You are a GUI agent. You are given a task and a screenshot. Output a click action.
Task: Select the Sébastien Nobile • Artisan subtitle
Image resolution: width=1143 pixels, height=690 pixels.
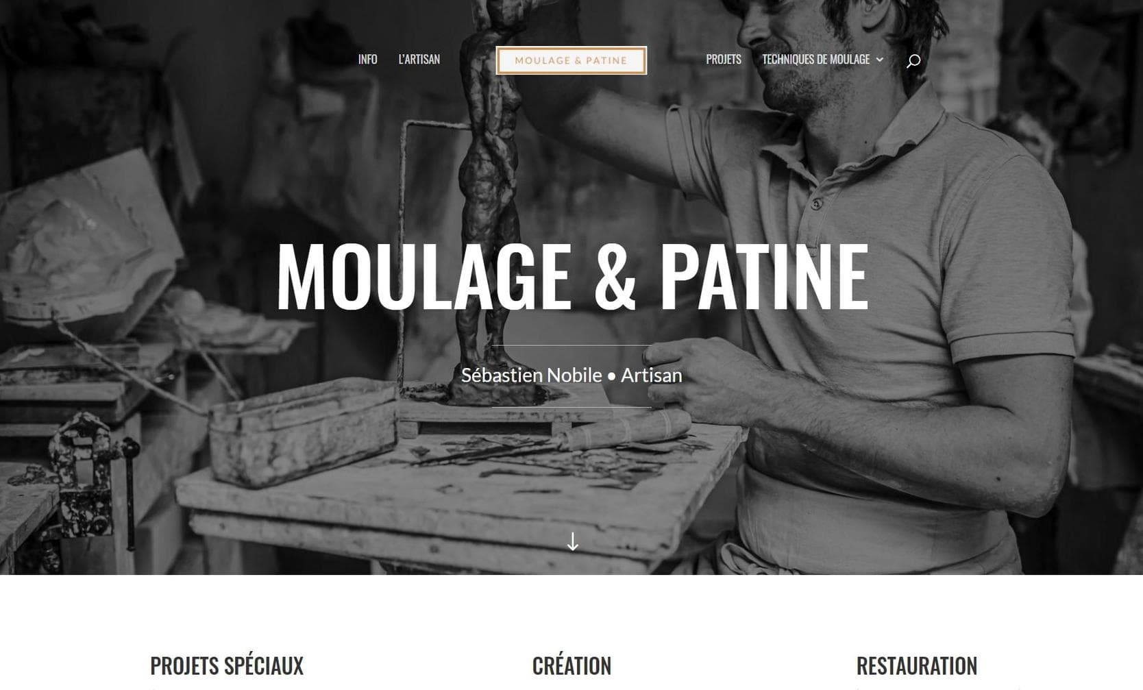571,375
